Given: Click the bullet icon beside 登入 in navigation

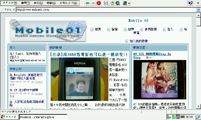Looking at the screenshot, I should 164,30.
